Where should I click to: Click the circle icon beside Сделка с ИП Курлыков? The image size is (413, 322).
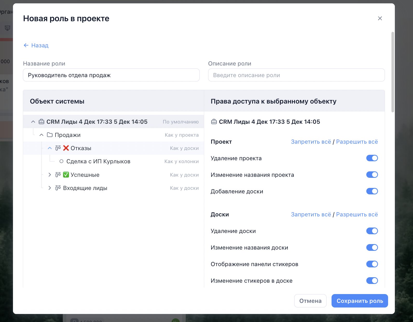pos(61,161)
